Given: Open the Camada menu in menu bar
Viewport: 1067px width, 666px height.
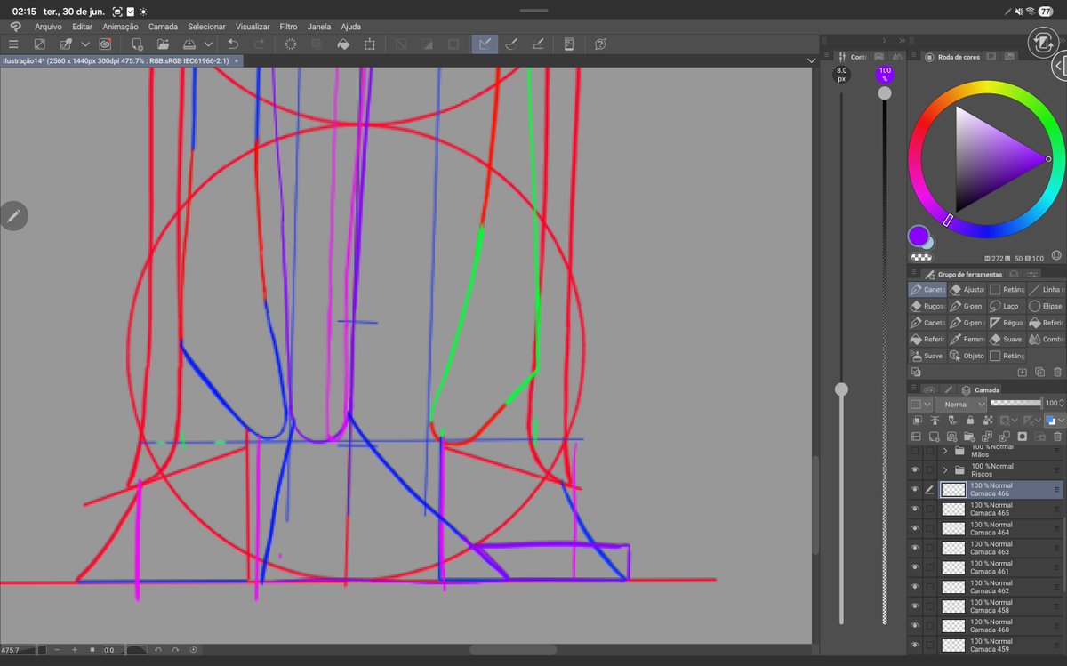Looking at the screenshot, I should tap(163, 27).
